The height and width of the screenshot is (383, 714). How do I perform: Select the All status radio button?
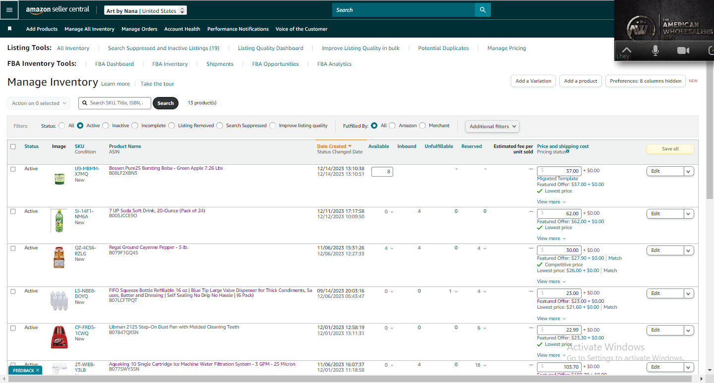pyautogui.click(x=62, y=126)
